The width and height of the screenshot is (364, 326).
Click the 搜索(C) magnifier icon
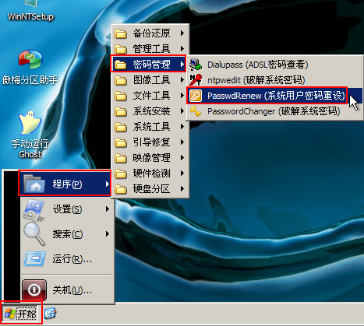point(34,234)
